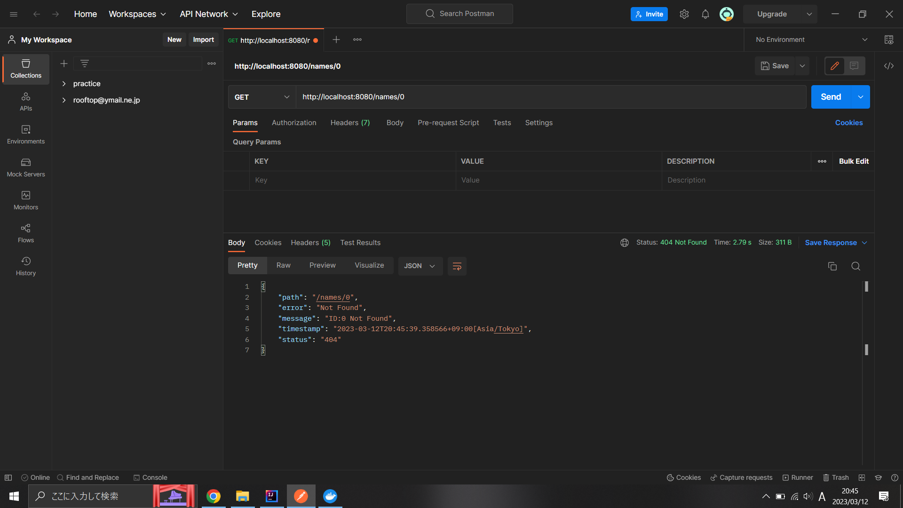Open the History panel in sidebar
Image resolution: width=903 pixels, height=508 pixels.
coord(25,266)
